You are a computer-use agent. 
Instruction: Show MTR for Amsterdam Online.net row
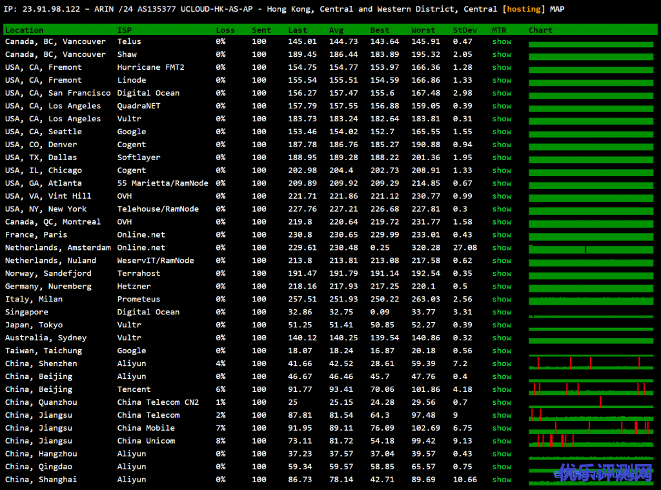point(502,248)
